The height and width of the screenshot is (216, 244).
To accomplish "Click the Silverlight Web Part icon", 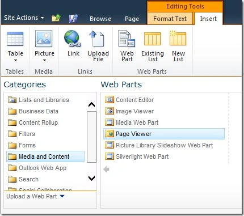I will coord(110,156).
